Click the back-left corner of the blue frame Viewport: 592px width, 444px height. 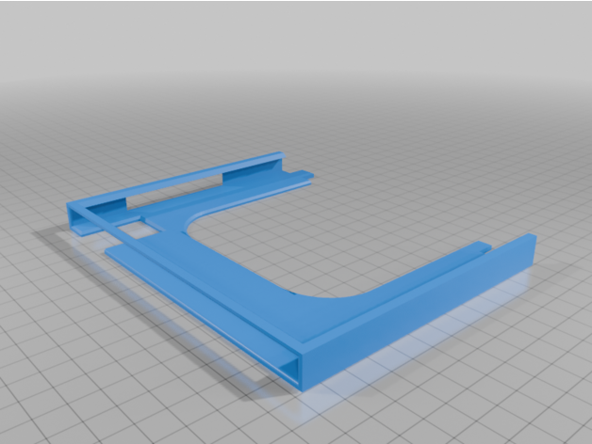75,207
